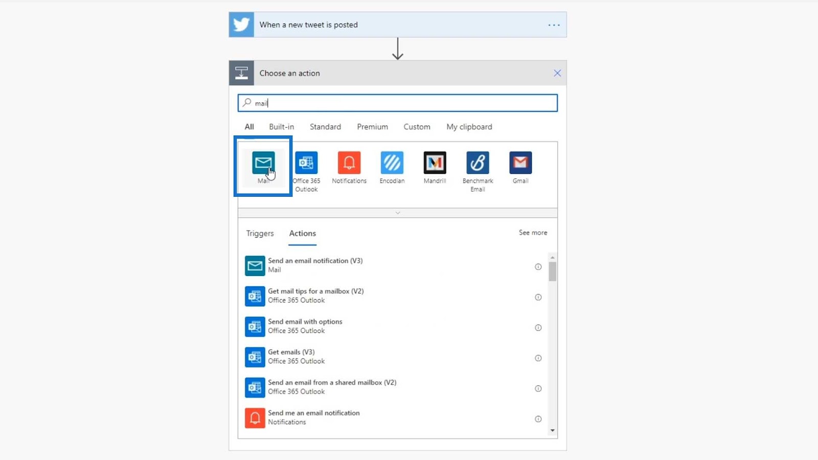The width and height of the screenshot is (818, 460).
Task: Switch to the Actions tab
Action: [x=303, y=234]
